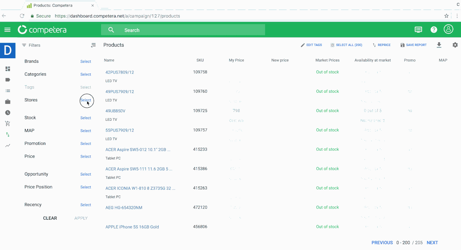Open ACER ICONIA W1-810 product

[140, 188]
